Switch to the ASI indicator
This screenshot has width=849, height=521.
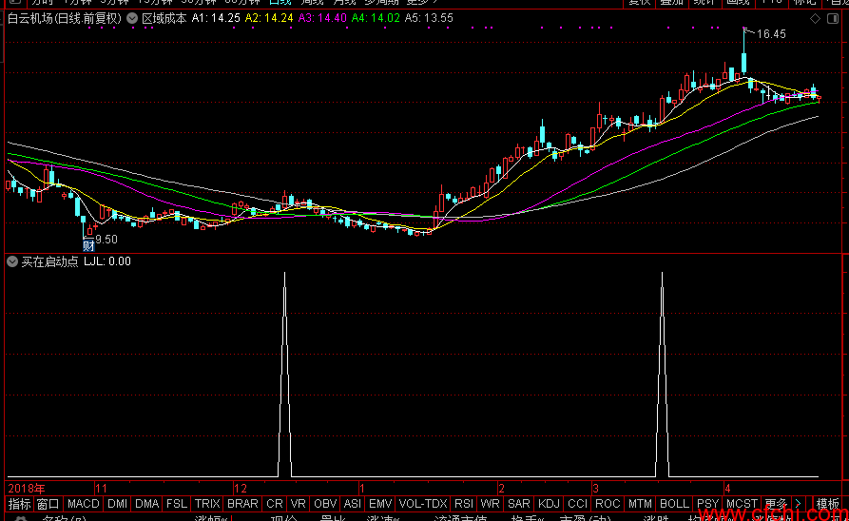(353, 504)
